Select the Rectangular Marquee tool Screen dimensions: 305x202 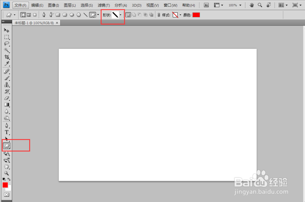click(6, 37)
